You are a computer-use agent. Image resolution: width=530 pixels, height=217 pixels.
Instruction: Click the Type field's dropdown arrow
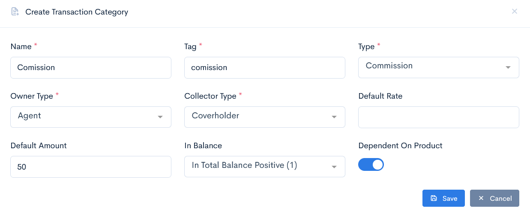pos(508,67)
